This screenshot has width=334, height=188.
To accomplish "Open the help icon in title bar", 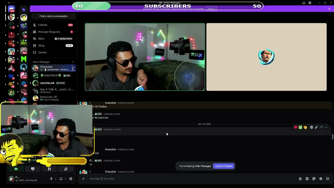I will coord(310,3).
